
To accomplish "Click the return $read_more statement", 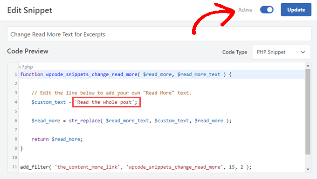I will tap(57, 139).
